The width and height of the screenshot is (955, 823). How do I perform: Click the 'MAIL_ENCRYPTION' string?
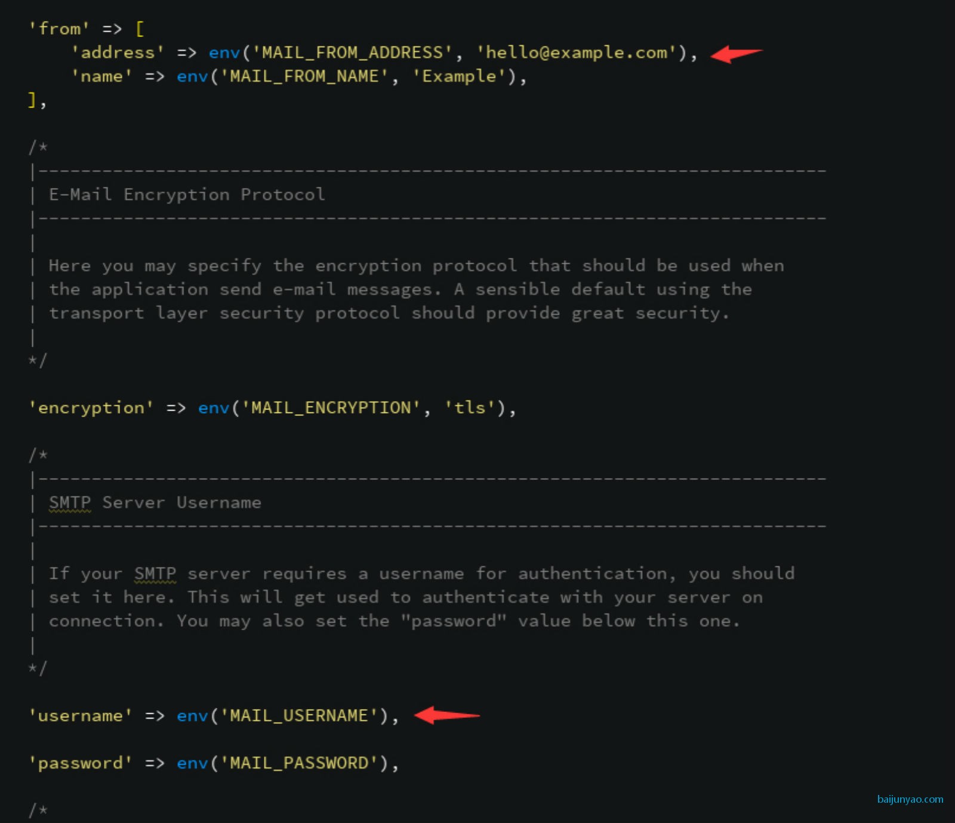pos(331,408)
